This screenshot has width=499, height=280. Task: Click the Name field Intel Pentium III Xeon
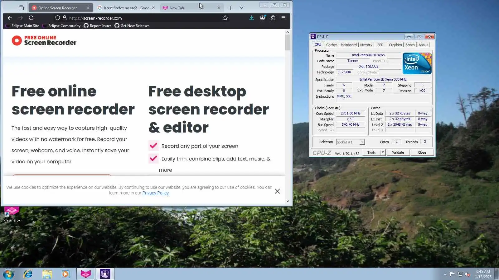point(368,55)
